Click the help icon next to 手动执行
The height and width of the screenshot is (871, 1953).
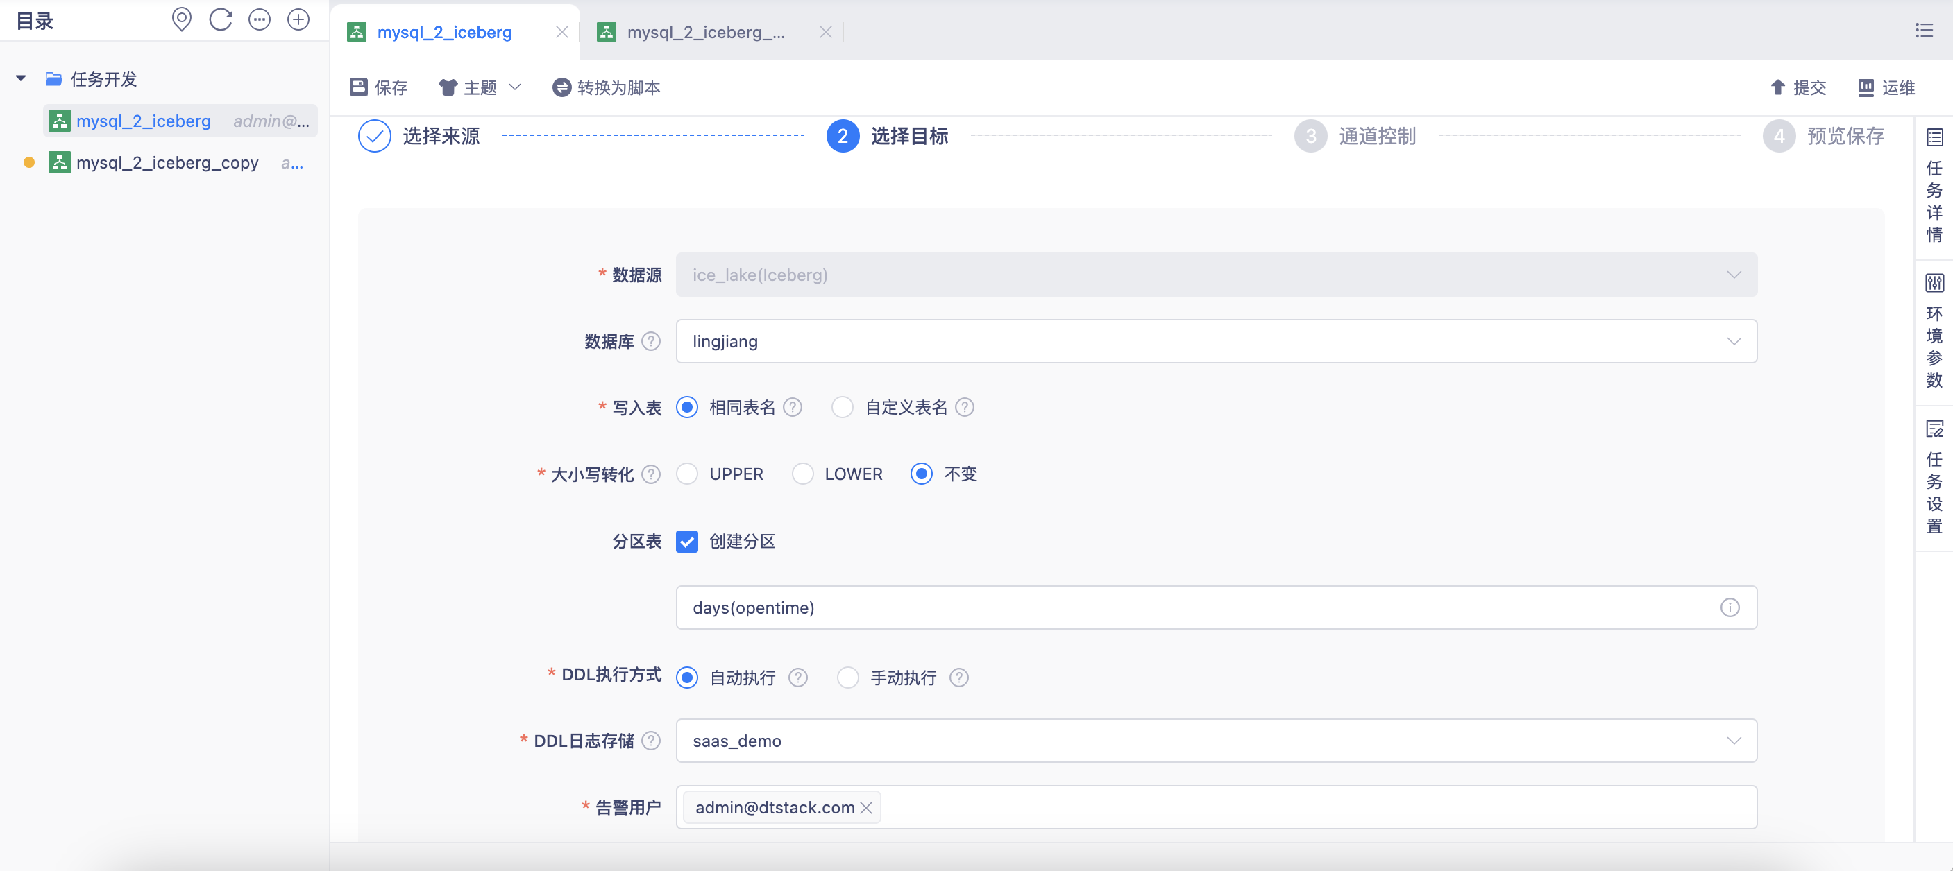[958, 677]
